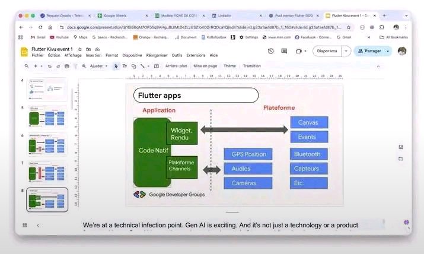Click the Diaporama button

point(327,51)
